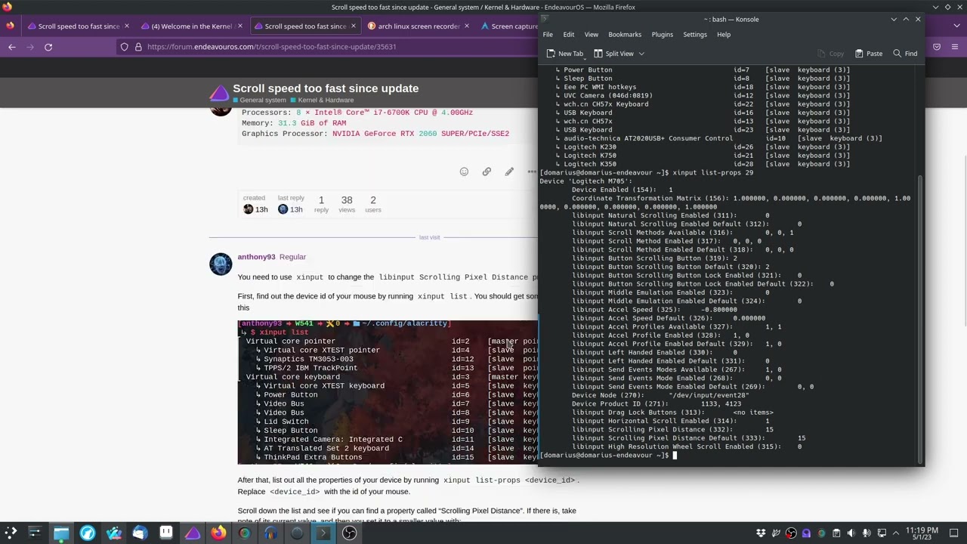
Task: Open the Konsole terminal taskbar icon
Action: pos(323,533)
